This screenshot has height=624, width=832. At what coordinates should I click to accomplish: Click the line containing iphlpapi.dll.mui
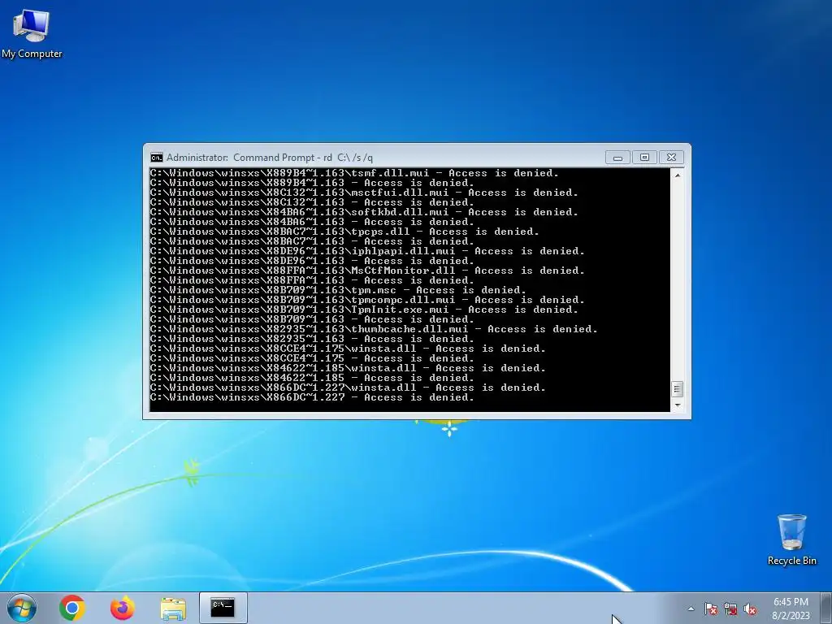tap(367, 251)
